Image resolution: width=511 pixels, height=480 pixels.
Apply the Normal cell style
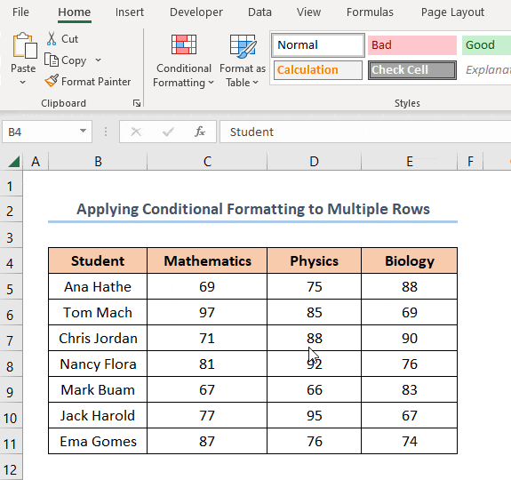pos(318,45)
